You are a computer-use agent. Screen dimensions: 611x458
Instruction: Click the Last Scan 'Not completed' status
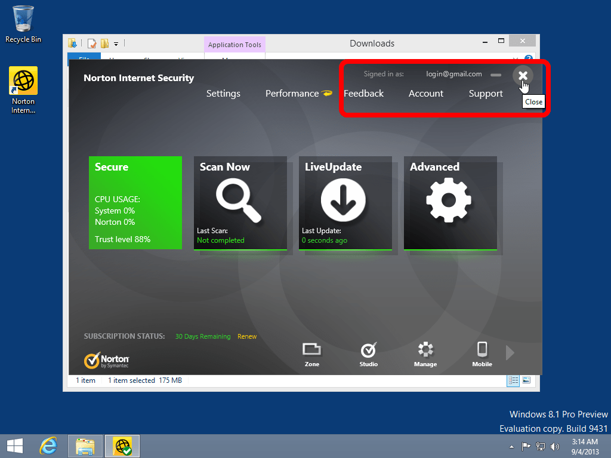pyautogui.click(x=221, y=240)
